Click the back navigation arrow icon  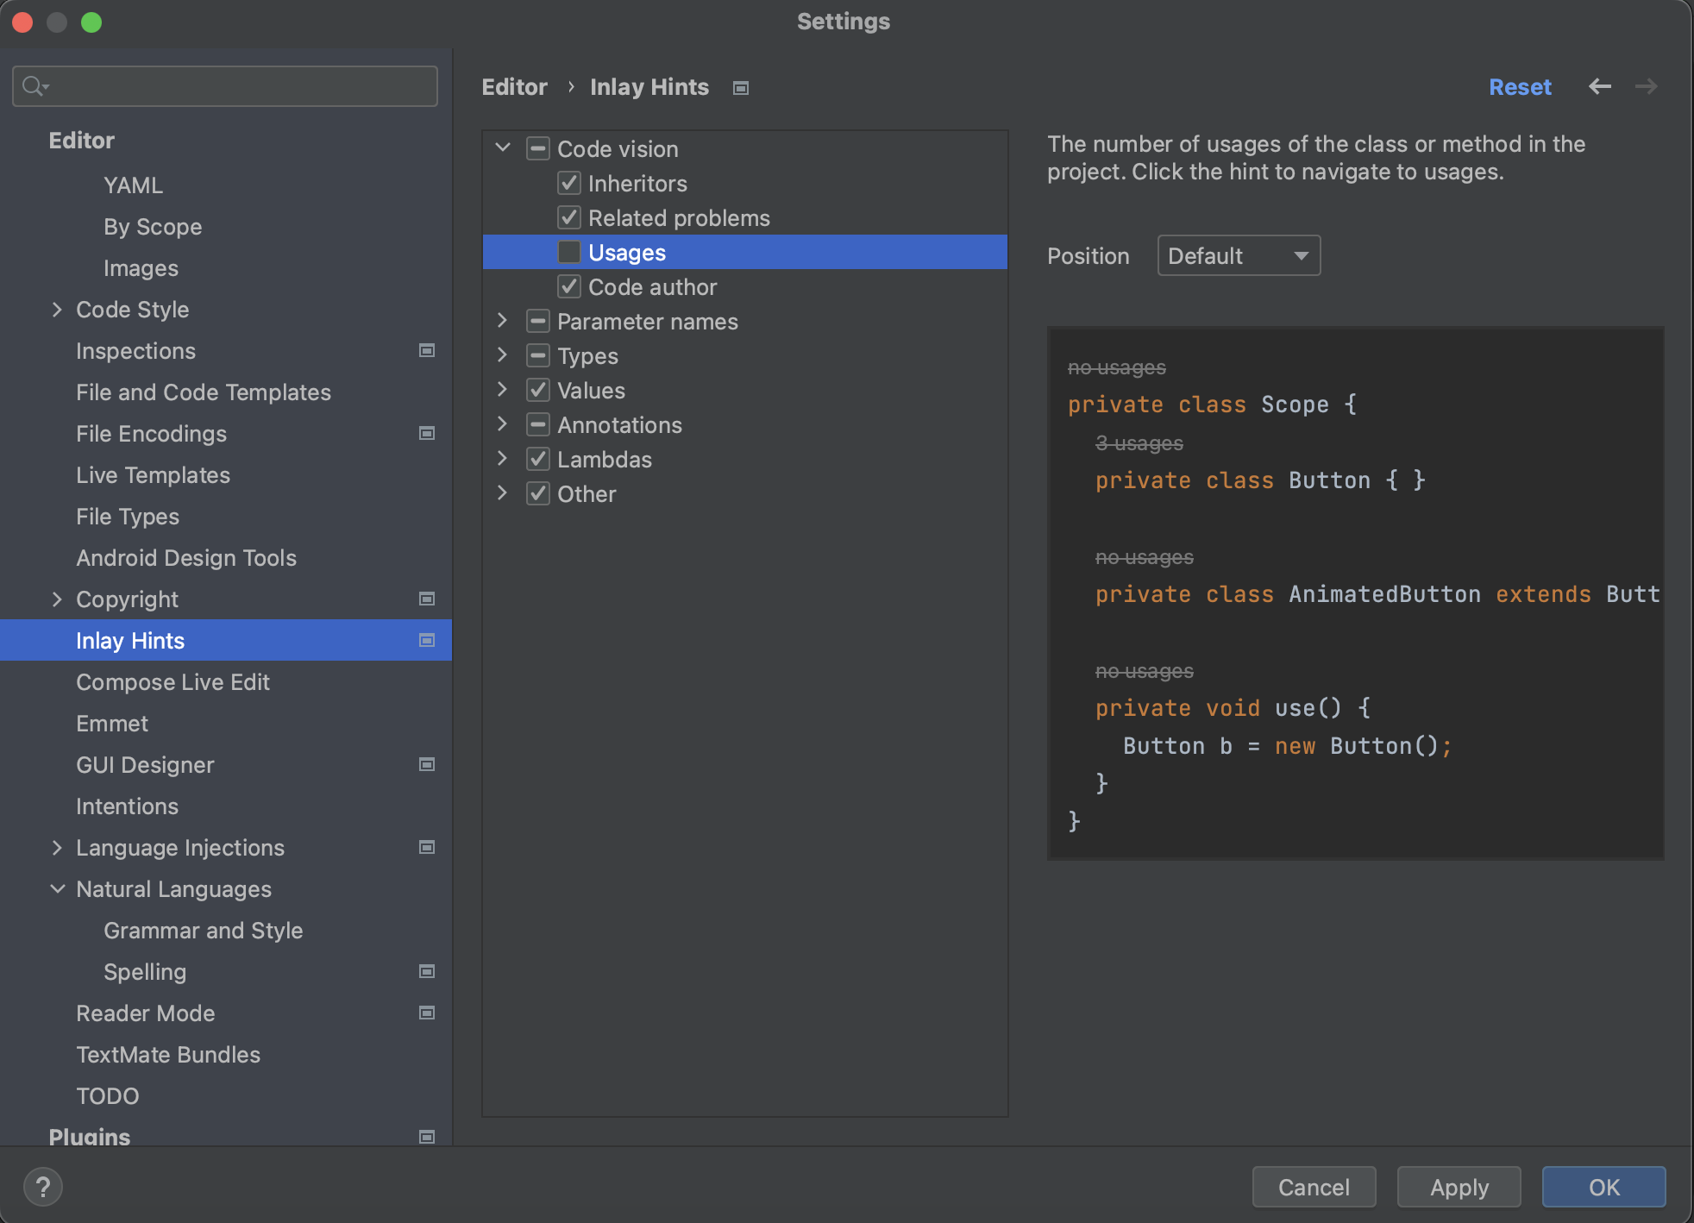click(1600, 86)
